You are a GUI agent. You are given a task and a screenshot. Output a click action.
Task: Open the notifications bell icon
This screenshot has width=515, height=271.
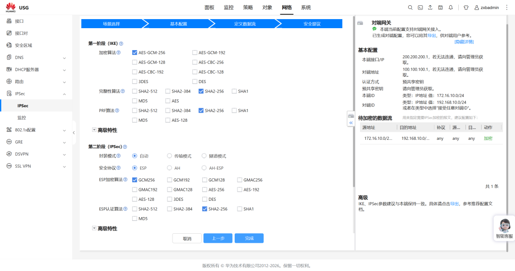pyautogui.click(x=451, y=8)
